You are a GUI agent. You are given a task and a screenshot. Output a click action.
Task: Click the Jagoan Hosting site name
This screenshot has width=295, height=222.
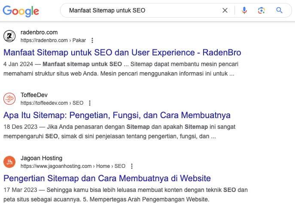coord(41,158)
